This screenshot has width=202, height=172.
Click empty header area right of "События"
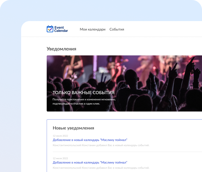[163, 29]
